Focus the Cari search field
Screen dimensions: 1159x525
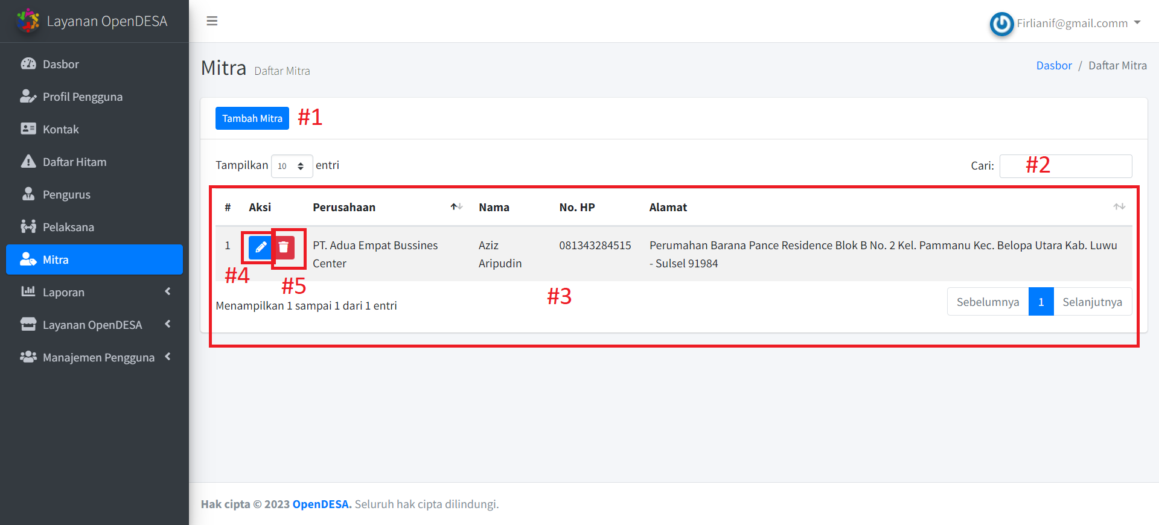pyautogui.click(x=1065, y=166)
